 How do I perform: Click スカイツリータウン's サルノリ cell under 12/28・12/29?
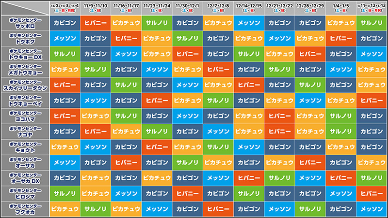pos(310,85)
